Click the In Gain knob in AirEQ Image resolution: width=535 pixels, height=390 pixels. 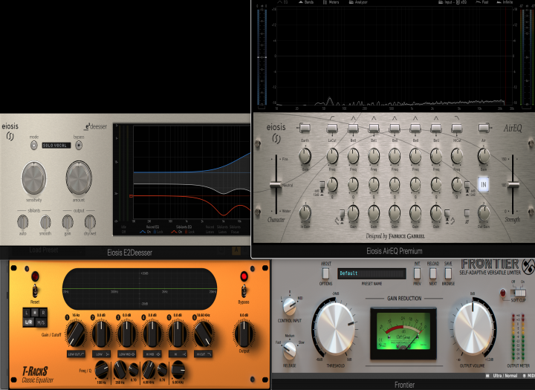point(305,213)
